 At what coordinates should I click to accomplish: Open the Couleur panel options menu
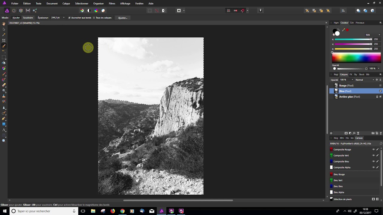(x=381, y=23)
